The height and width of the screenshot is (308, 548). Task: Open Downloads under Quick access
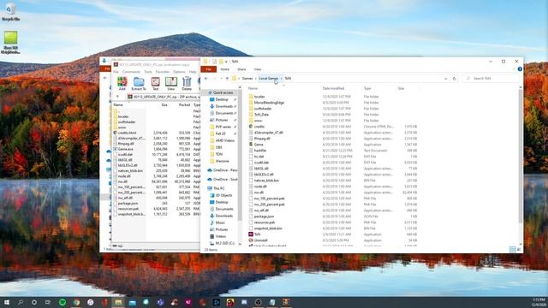(x=223, y=106)
